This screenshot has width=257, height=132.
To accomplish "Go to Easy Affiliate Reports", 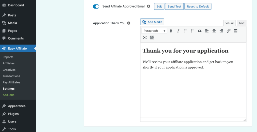I will (8, 57).
